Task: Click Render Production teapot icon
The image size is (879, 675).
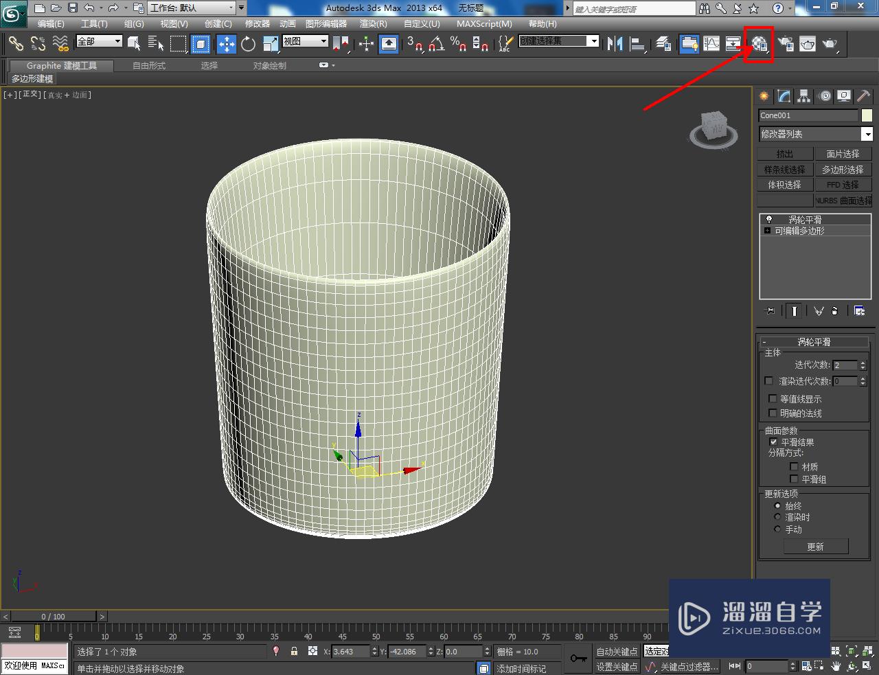Action: click(x=830, y=44)
